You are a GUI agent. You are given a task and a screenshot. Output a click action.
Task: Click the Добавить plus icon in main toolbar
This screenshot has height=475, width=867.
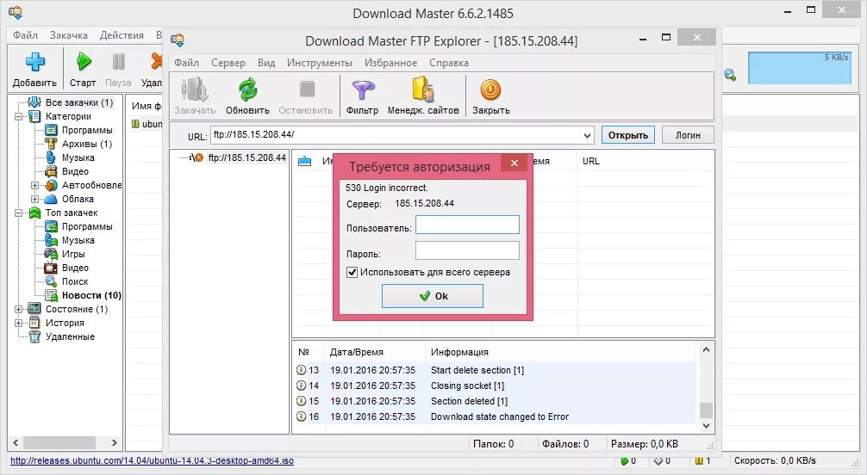[x=34, y=61]
